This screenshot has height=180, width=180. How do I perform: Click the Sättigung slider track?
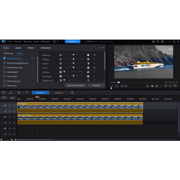coord(73,72)
